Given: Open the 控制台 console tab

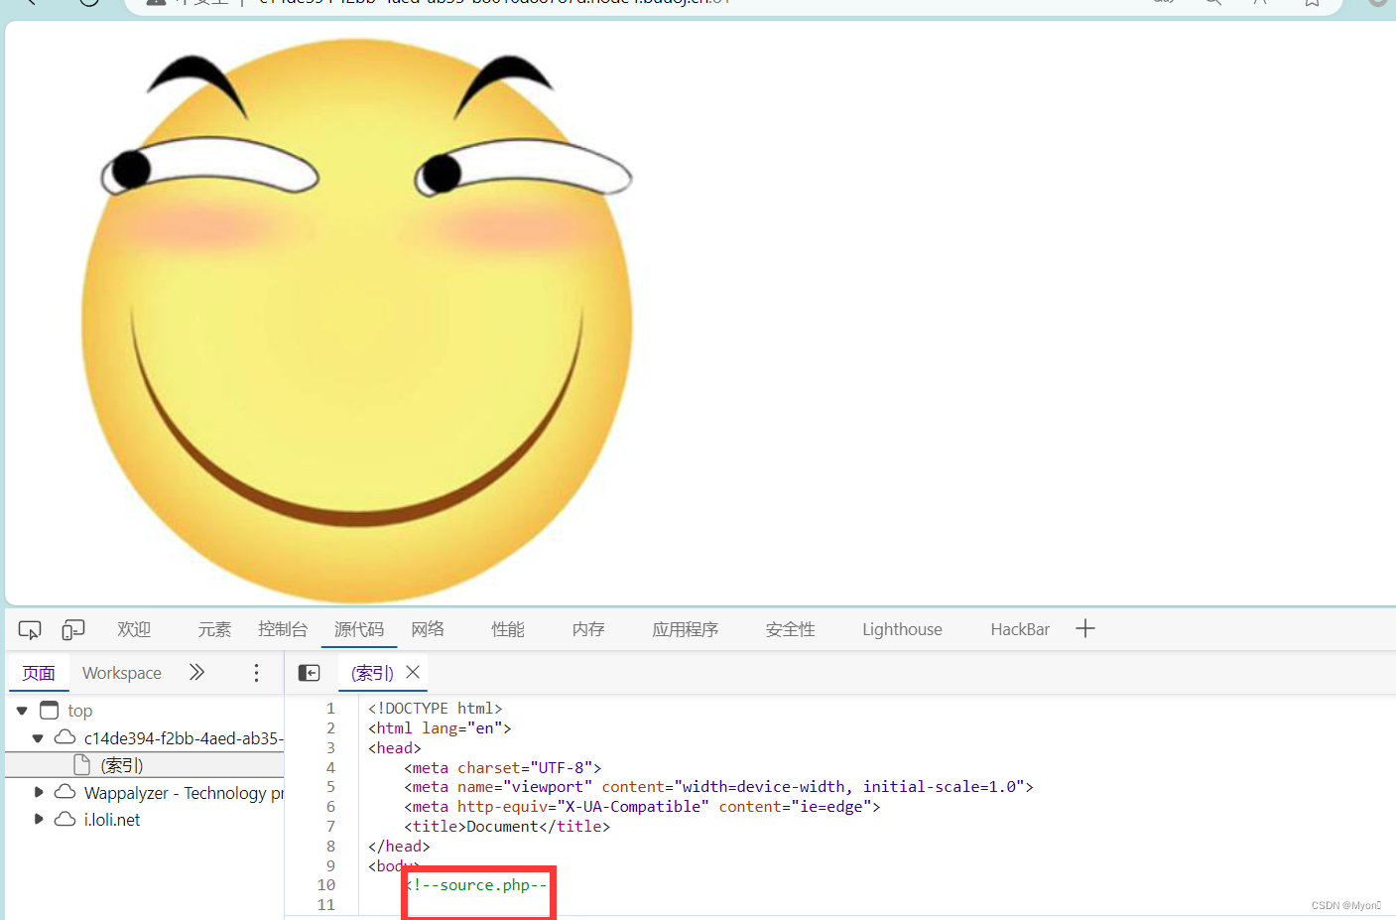Looking at the screenshot, I should pyautogui.click(x=283, y=629).
